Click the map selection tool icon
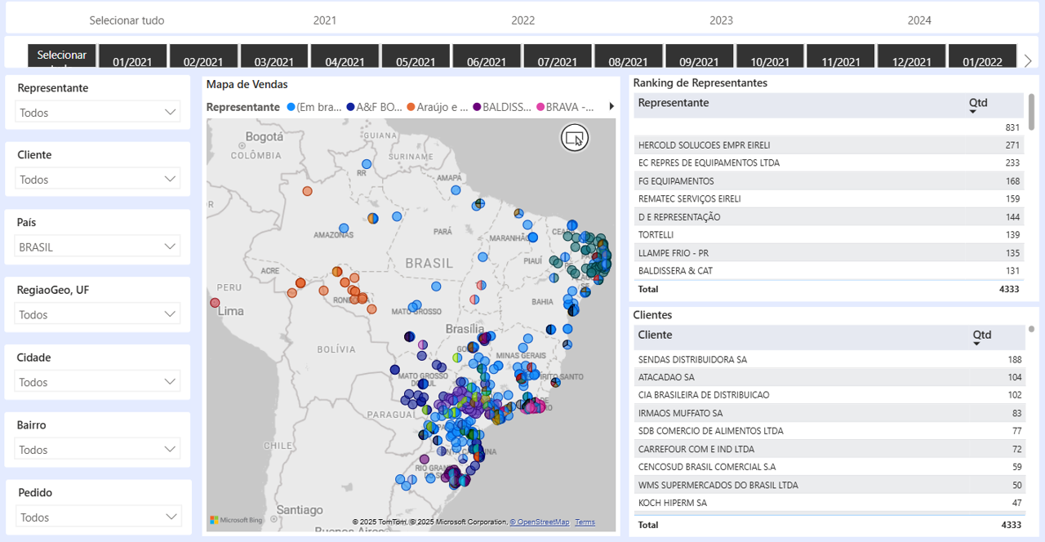Viewport: 1045px width, 542px height. [x=575, y=138]
